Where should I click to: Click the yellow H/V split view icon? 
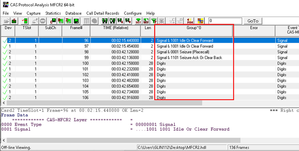[200, 21]
